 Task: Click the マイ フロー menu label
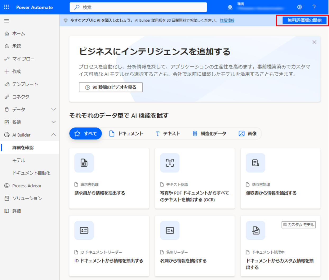pos(23,59)
